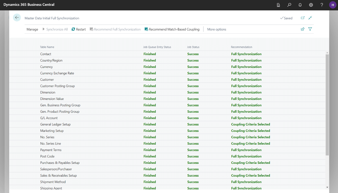Click the back arrow button
This screenshot has width=338, height=193.
point(17,17)
